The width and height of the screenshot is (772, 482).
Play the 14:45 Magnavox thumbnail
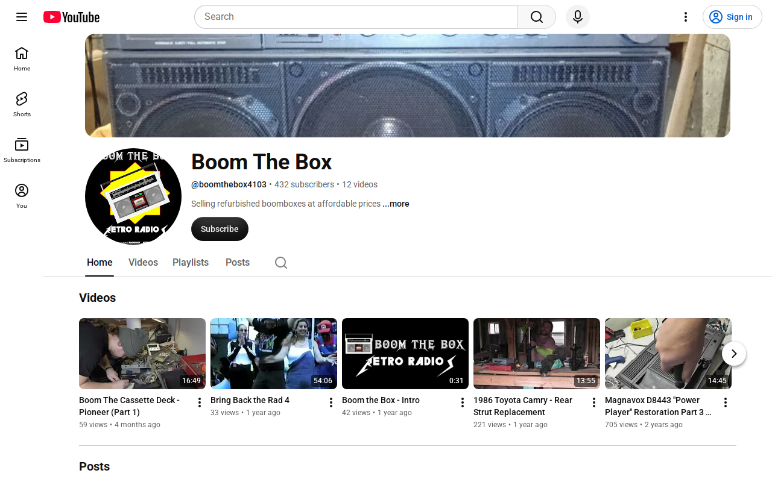point(668,354)
